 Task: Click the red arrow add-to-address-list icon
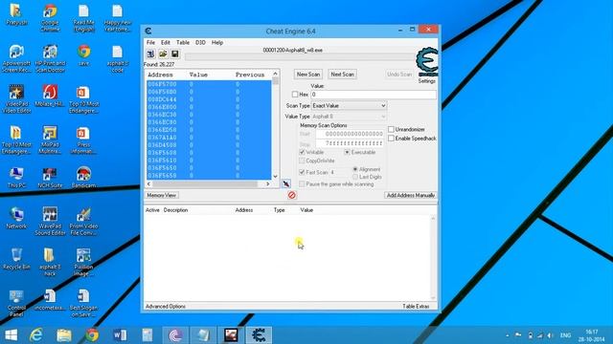coord(286,183)
